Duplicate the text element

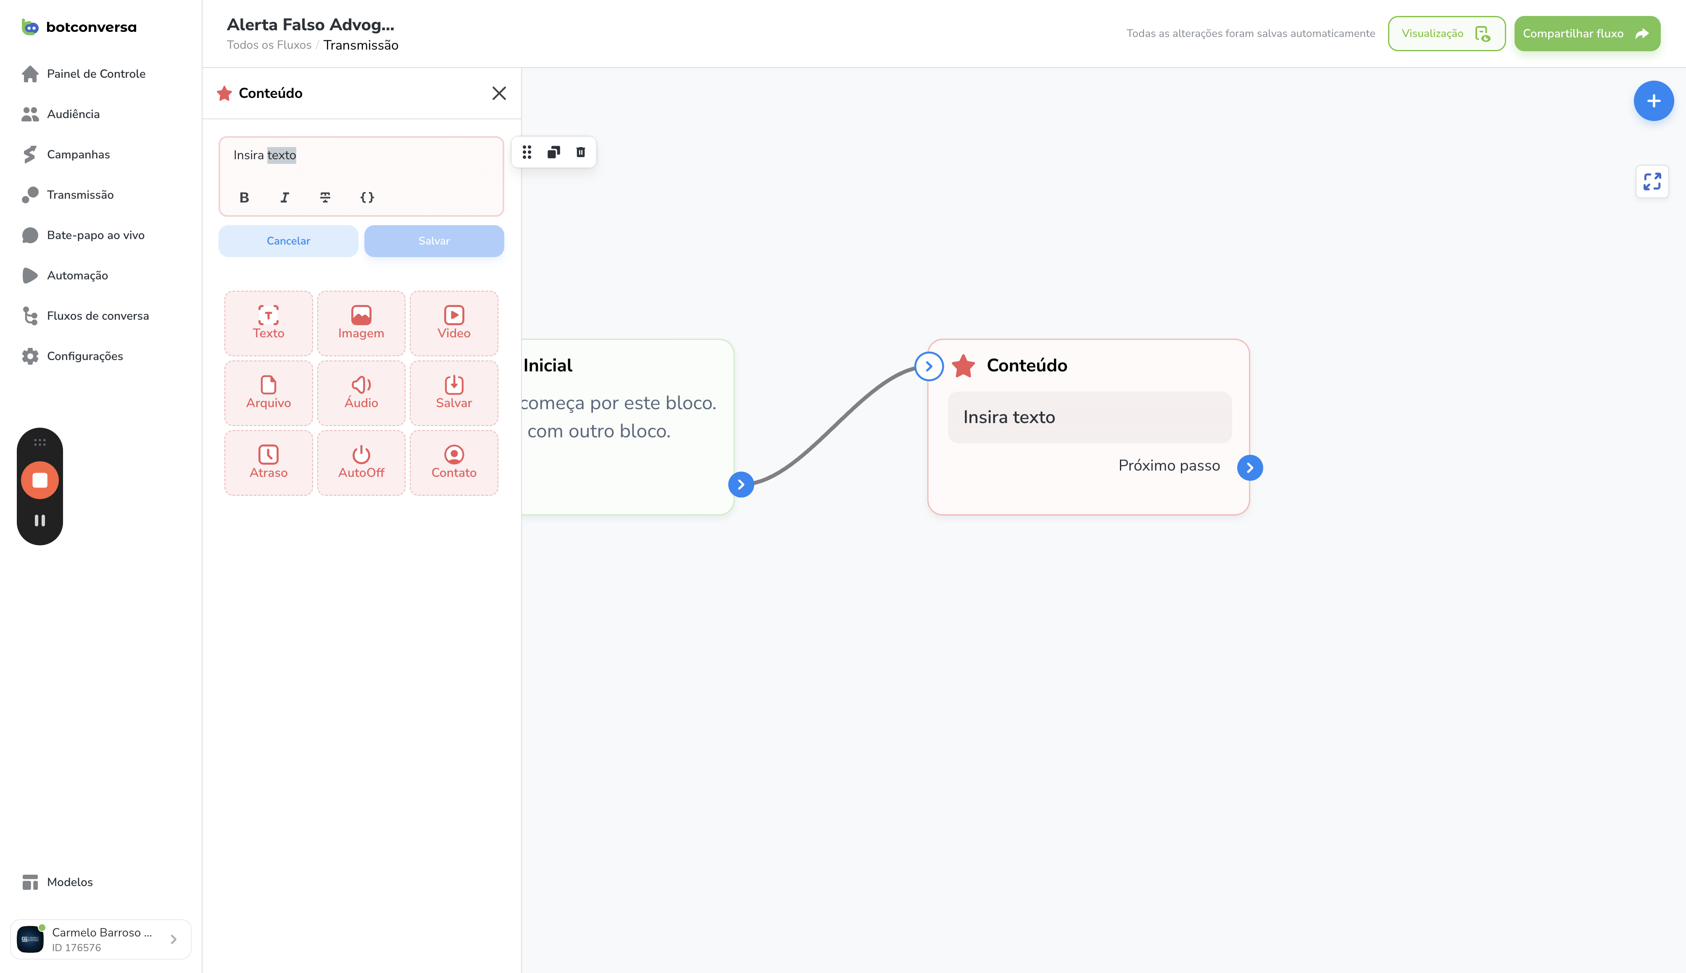[553, 153]
